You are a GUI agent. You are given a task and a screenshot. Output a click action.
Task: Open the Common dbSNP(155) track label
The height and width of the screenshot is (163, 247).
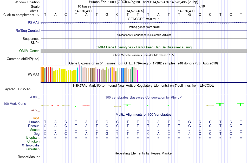click(23, 59)
